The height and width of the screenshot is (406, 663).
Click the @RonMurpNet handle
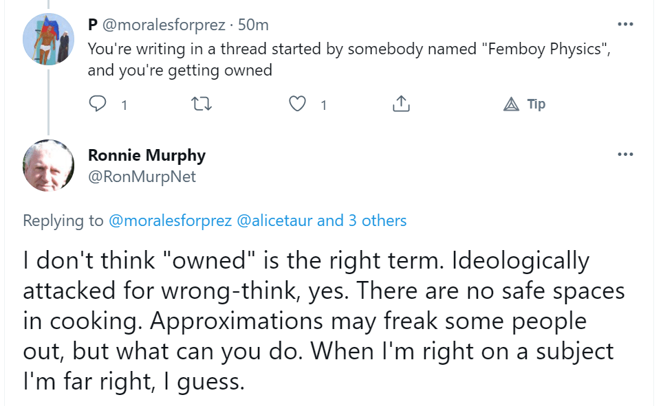click(x=142, y=177)
